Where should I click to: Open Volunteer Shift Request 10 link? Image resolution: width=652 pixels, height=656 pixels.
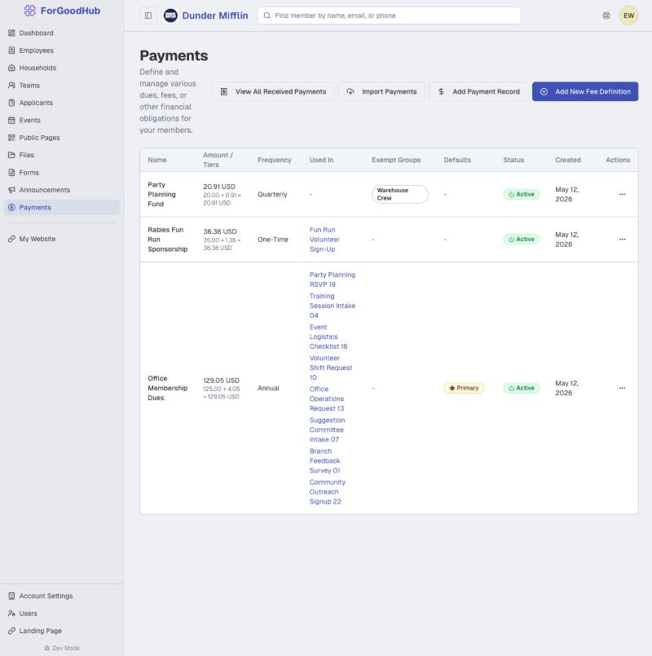(331, 368)
